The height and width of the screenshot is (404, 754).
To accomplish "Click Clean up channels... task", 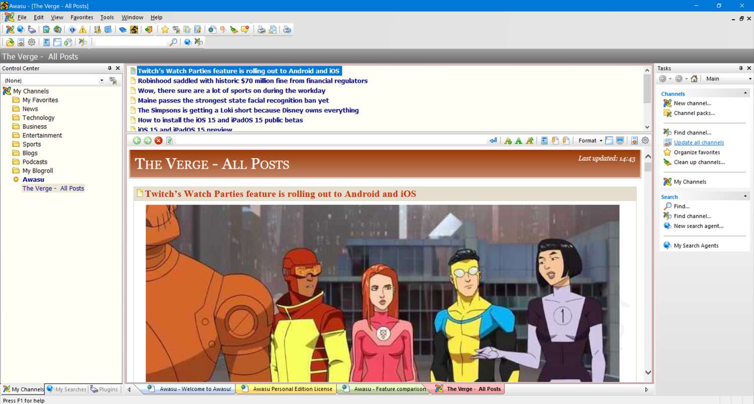I will point(699,162).
